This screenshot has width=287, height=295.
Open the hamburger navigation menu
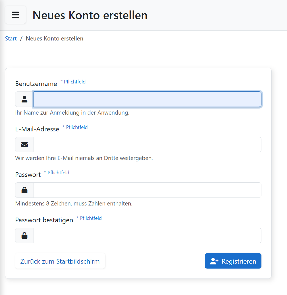[15, 15]
